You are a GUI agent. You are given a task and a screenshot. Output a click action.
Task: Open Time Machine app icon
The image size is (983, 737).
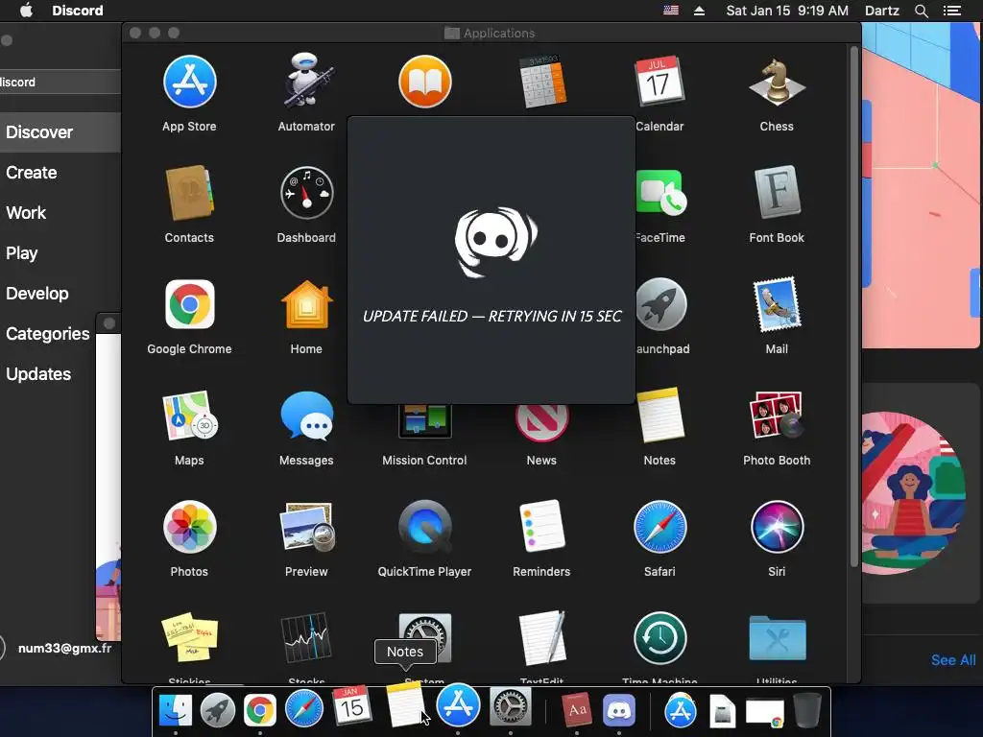(659, 638)
